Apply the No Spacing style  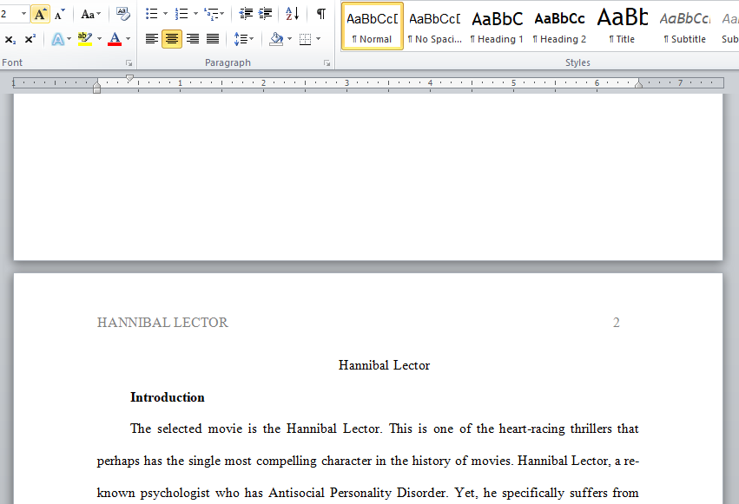434,26
